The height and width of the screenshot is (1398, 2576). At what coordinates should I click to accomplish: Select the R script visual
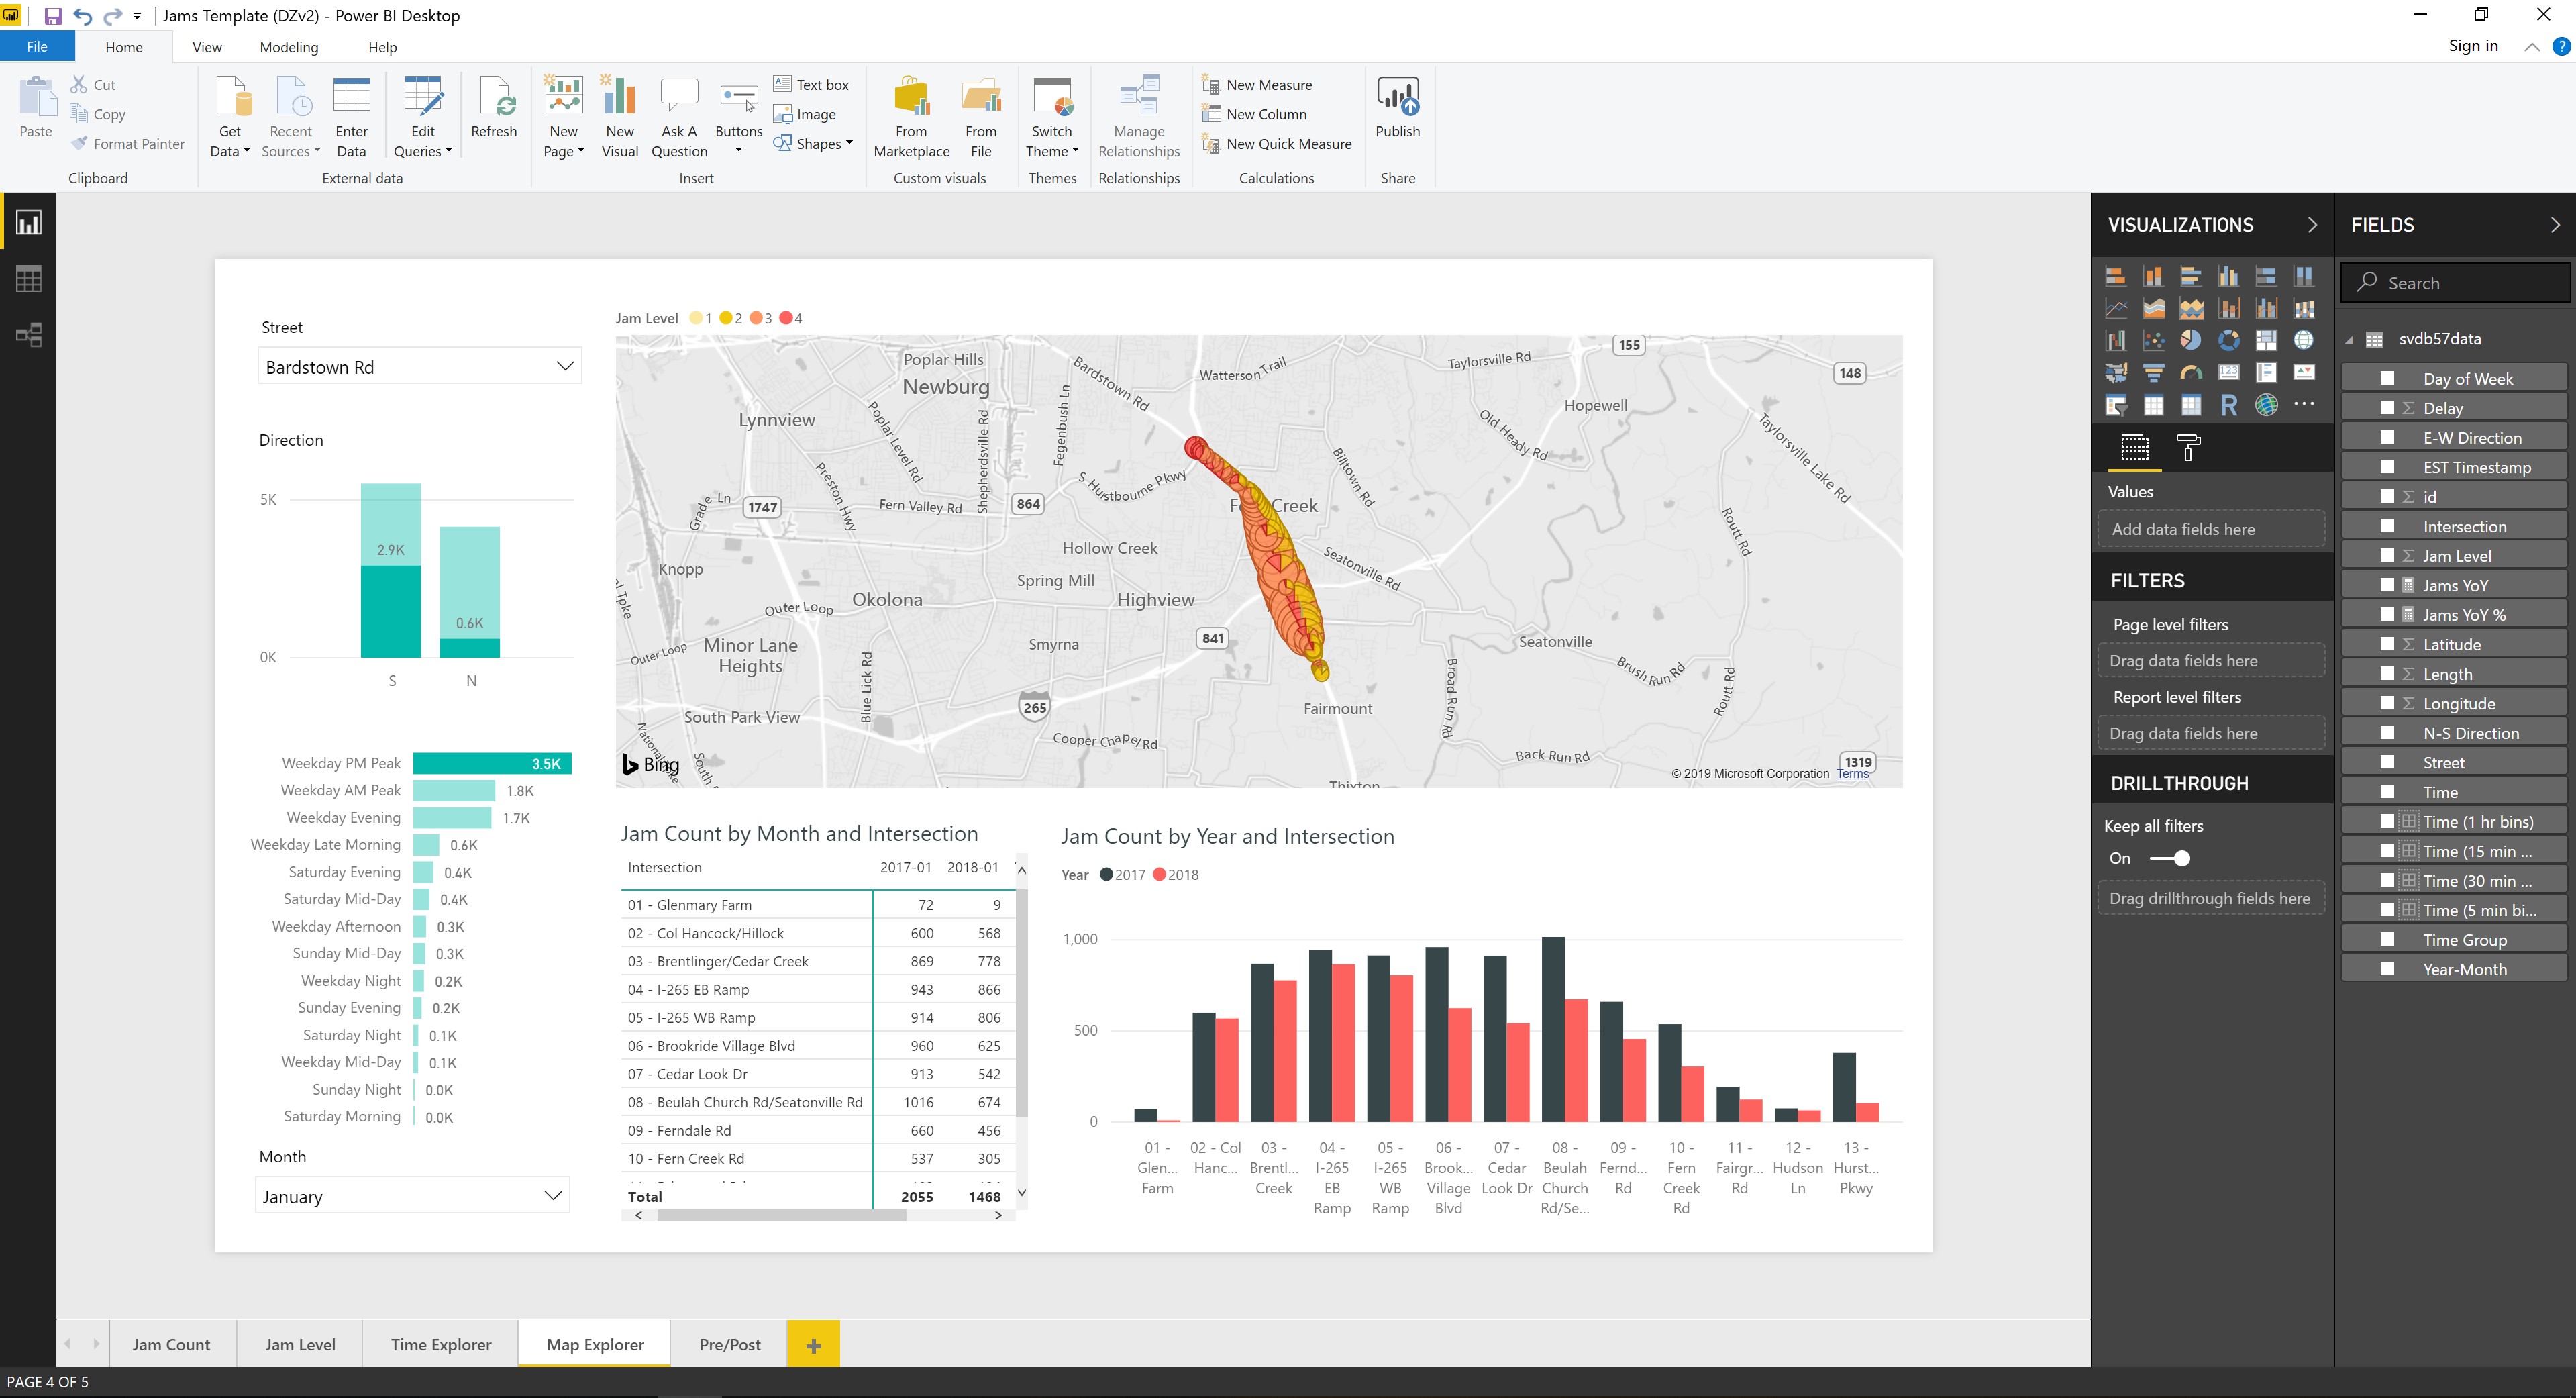pyautogui.click(x=2229, y=405)
